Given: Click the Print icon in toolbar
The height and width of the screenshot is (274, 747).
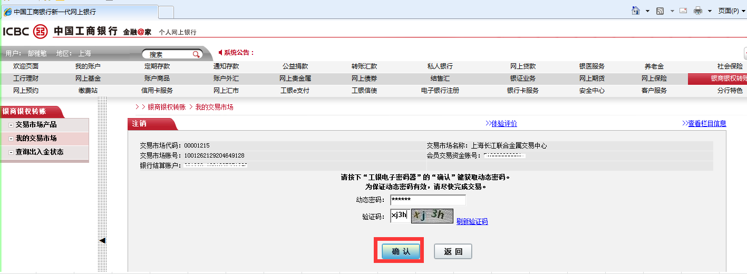Looking at the screenshot, I should (698, 11).
